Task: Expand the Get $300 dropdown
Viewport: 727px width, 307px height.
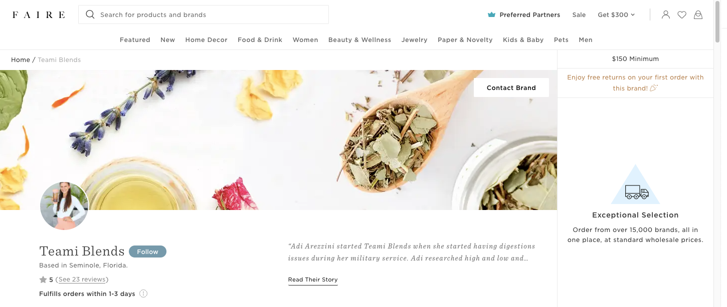Action: [x=616, y=15]
